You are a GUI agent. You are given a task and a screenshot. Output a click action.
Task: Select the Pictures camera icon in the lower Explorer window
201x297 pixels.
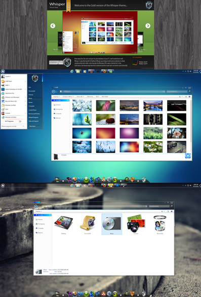point(136,224)
